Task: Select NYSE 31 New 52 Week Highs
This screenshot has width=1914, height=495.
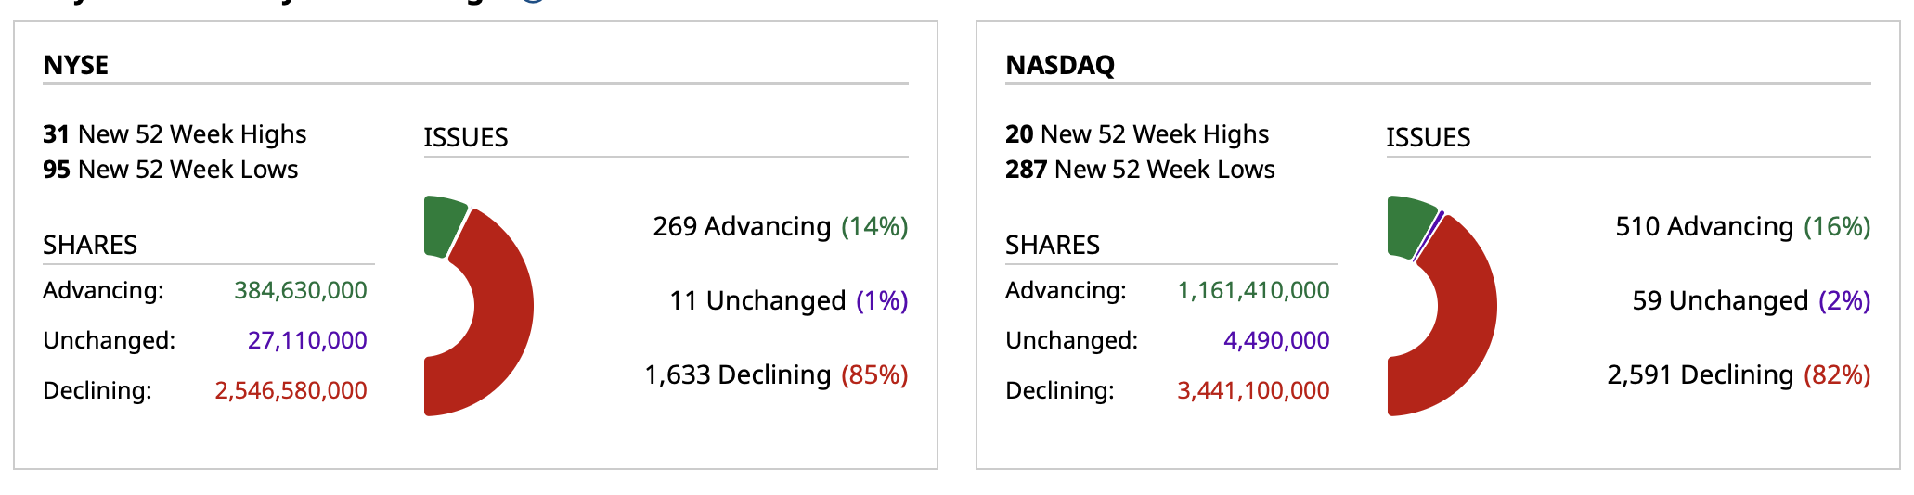Action: click(x=175, y=134)
